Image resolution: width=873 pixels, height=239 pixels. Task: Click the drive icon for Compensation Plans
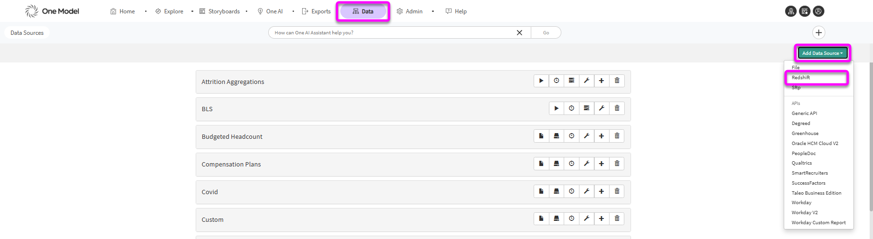pos(557,164)
